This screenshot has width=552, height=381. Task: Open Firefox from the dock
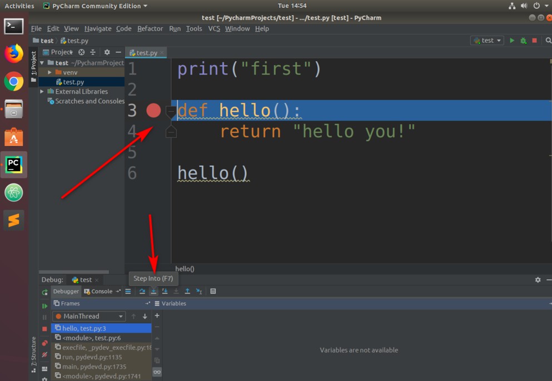14,53
